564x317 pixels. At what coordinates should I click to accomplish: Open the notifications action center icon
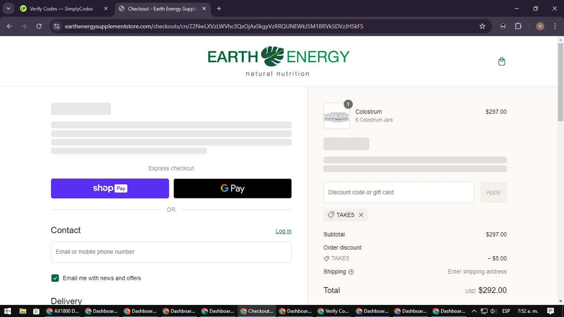[550, 311]
